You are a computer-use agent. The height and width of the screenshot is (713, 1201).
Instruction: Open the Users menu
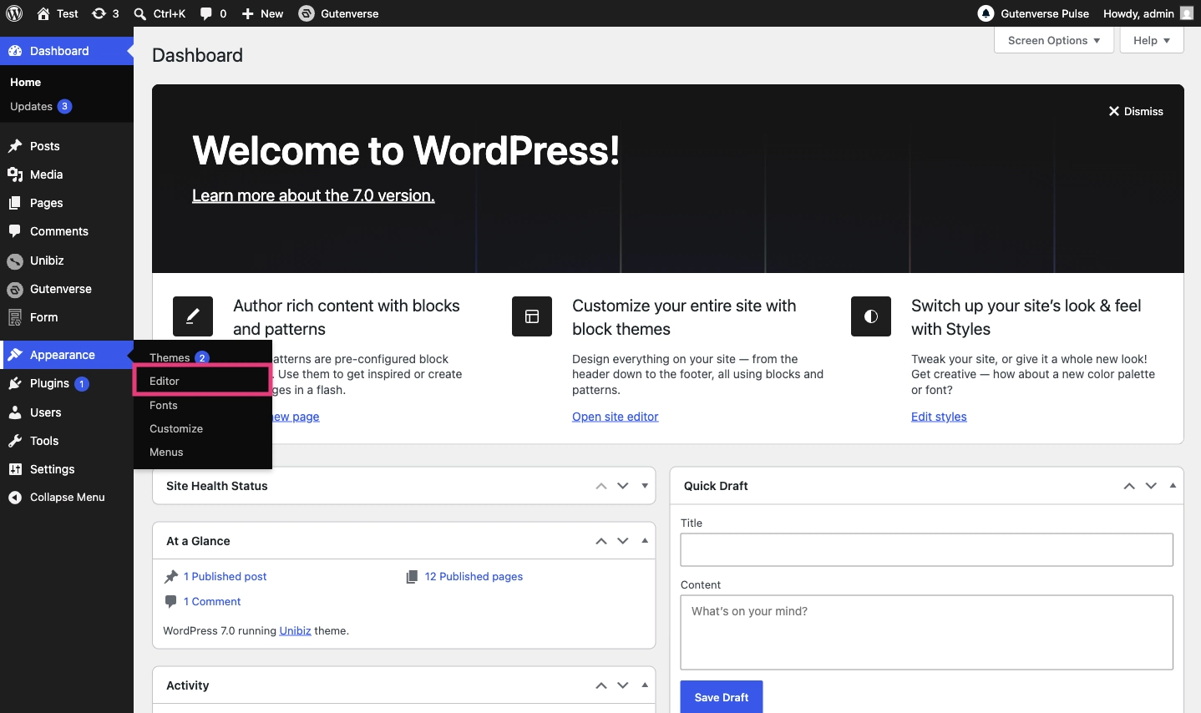click(67, 412)
